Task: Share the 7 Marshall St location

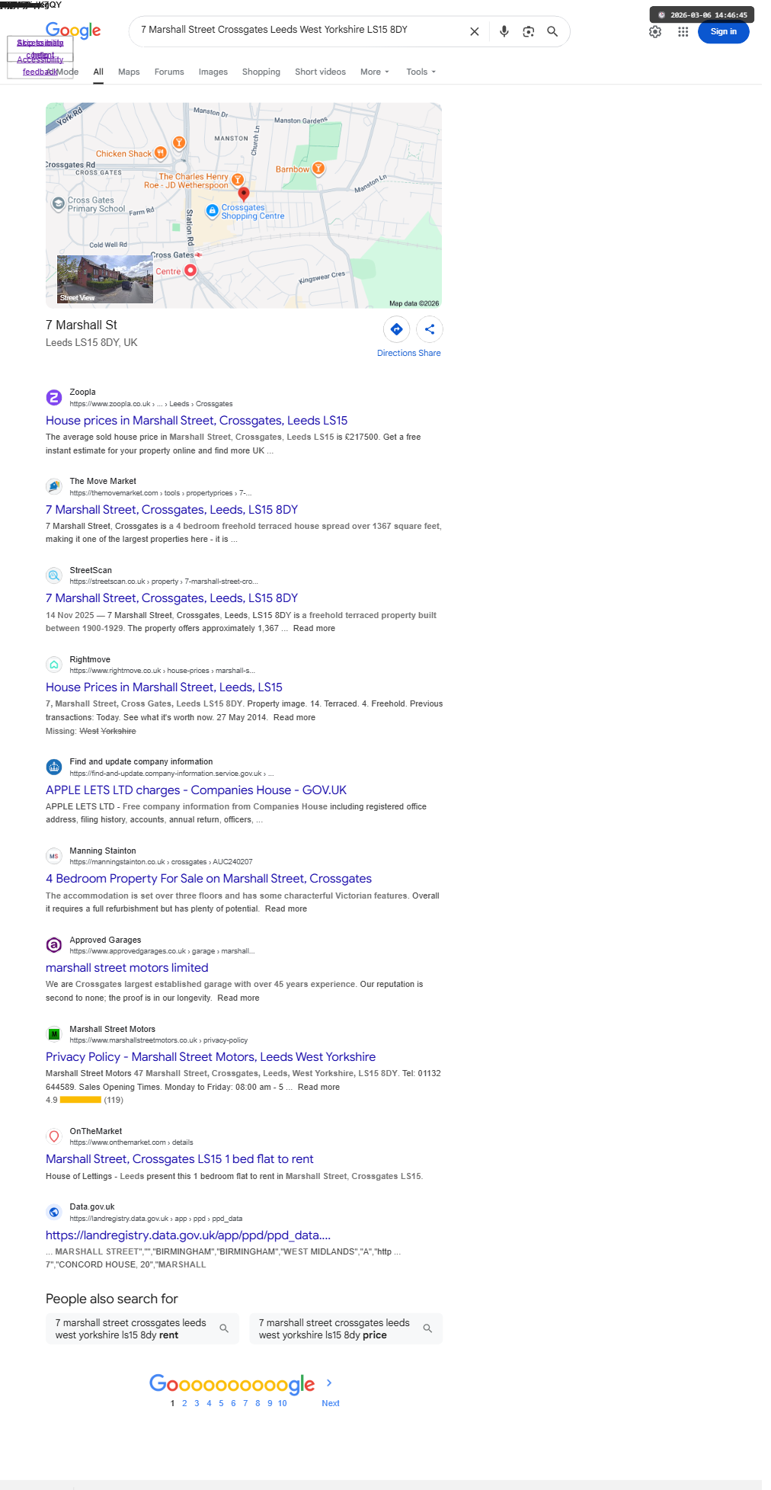Action: [430, 329]
